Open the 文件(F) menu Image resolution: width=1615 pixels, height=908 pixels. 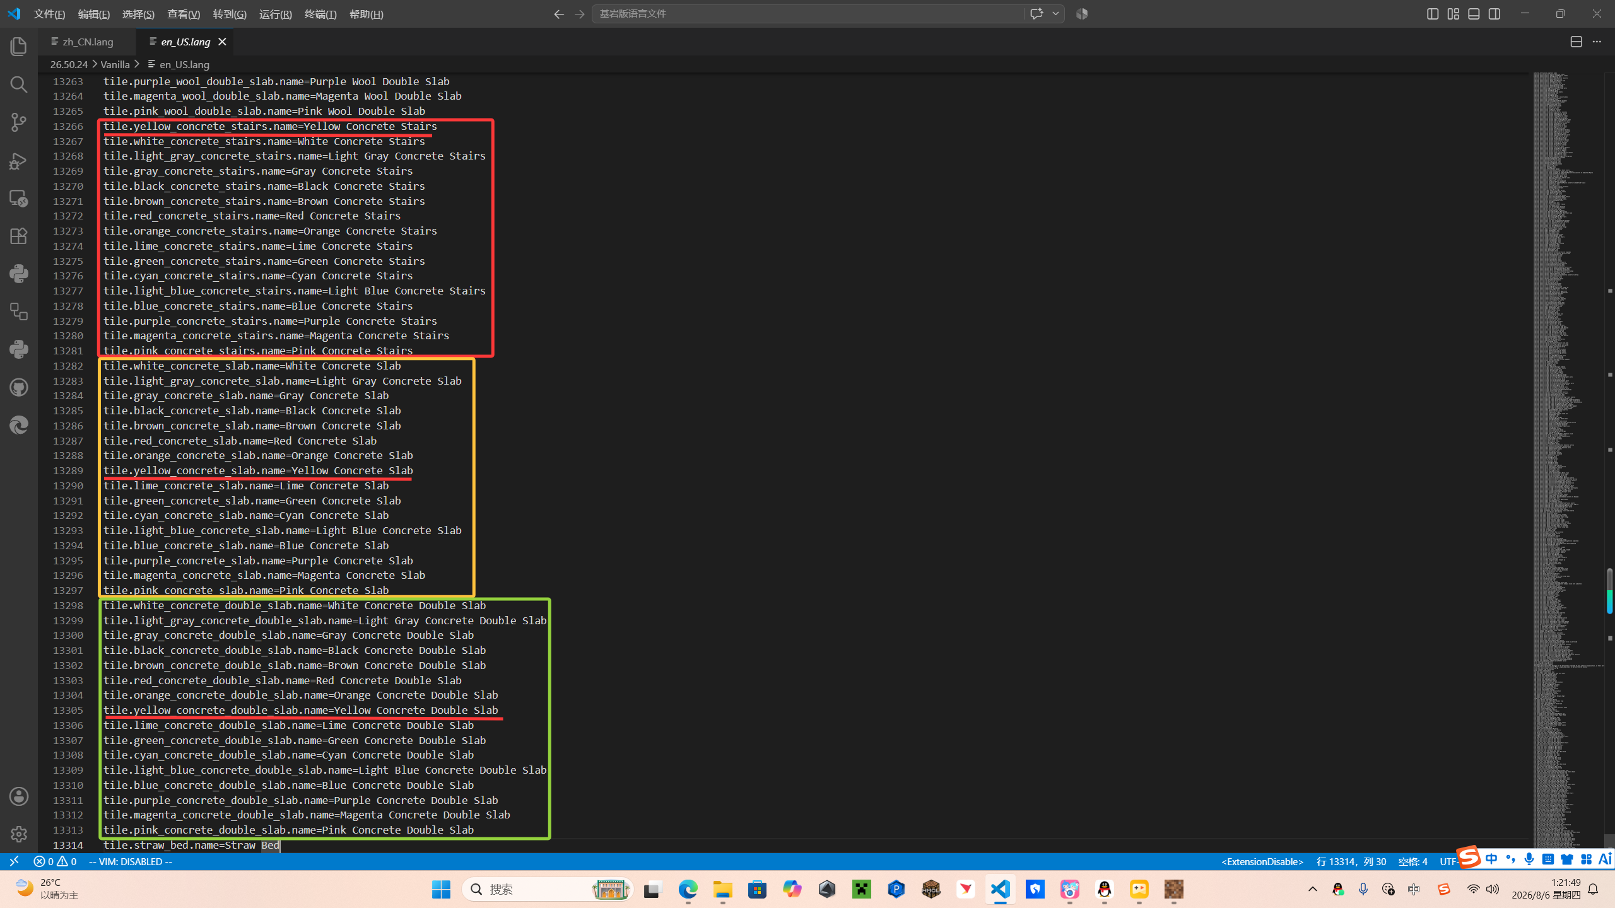pos(49,14)
